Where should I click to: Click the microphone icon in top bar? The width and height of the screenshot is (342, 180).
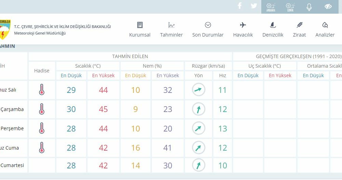(x=309, y=7)
